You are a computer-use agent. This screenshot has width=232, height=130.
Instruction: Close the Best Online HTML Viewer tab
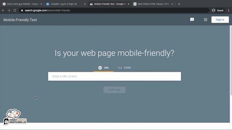[172, 4]
